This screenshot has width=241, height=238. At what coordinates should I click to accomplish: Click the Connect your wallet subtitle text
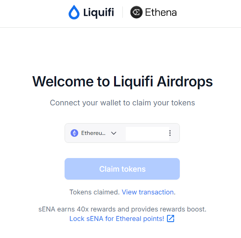122,103
